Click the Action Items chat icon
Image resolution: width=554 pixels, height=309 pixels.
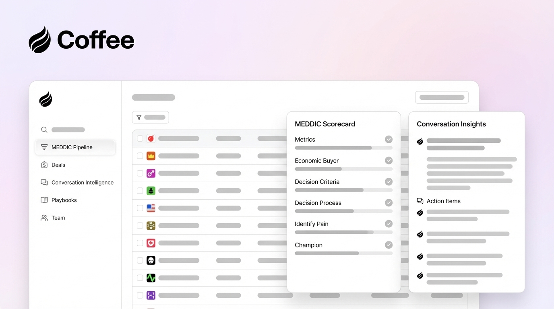click(x=420, y=201)
